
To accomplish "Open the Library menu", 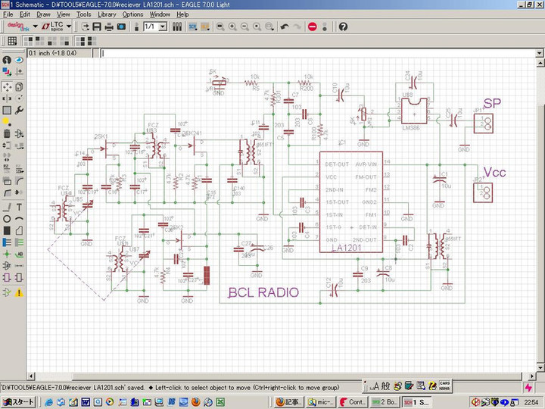I will point(107,14).
